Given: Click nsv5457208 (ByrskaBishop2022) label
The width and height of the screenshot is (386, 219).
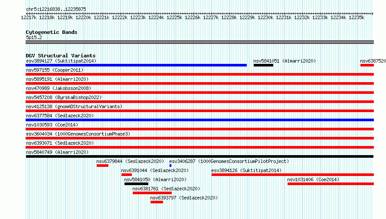Looking at the screenshot, I should (64, 97).
